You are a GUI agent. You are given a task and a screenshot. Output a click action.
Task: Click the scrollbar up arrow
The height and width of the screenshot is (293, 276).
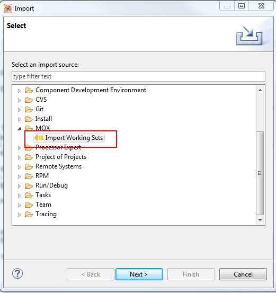260,90
